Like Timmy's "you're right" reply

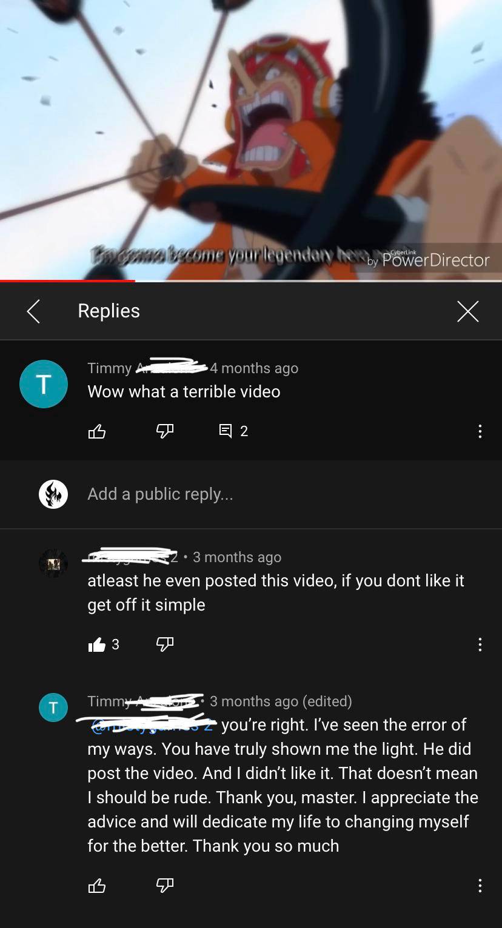97,886
